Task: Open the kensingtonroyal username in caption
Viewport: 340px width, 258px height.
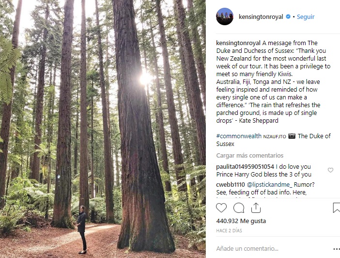Action: (238, 43)
